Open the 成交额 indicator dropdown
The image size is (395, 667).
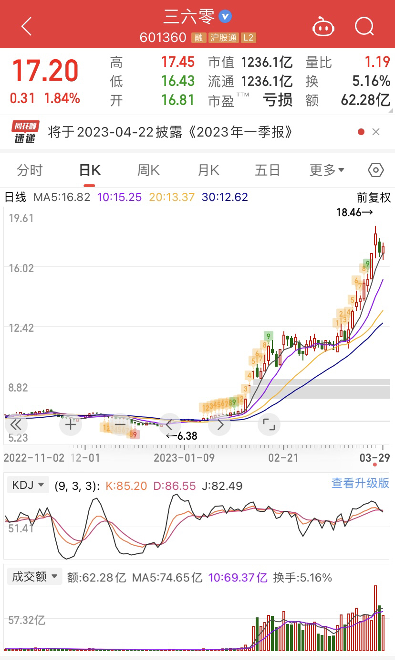pyautogui.click(x=34, y=577)
